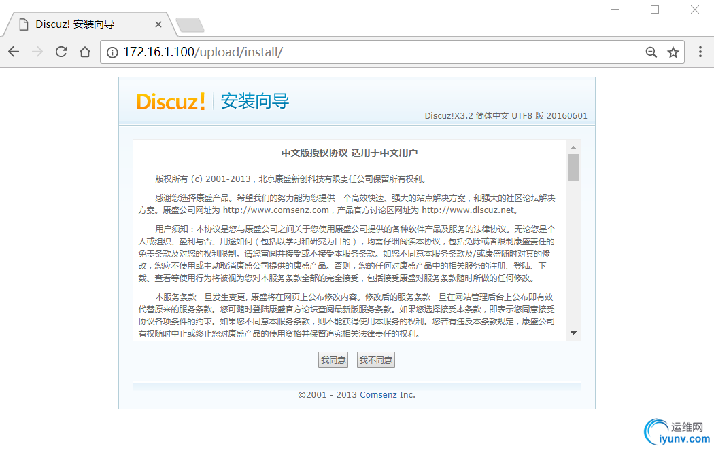
Task: Open the zoom magnifier icon in address bar
Action: (x=651, y=52)
